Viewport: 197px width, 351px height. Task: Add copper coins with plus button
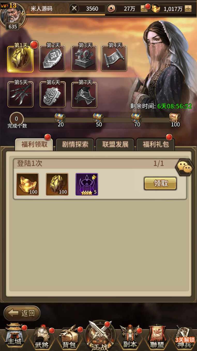pyautogui.click(x=144, y=9)
